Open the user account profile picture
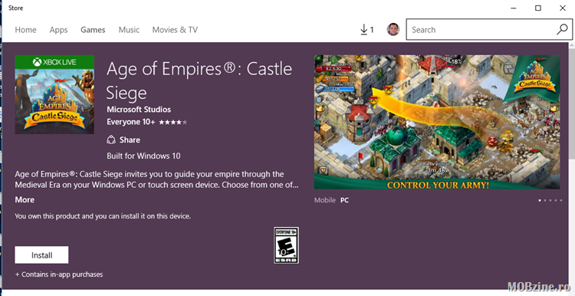 (393, 29)
